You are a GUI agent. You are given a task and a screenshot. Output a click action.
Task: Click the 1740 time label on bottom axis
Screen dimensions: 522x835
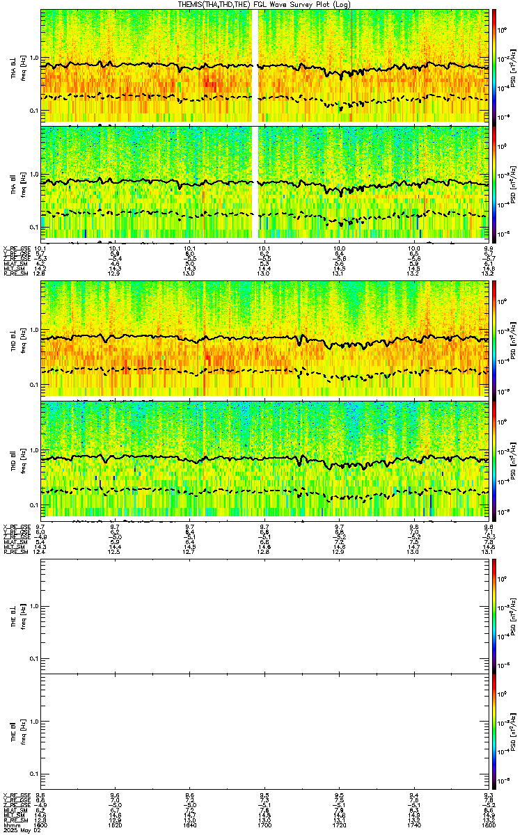(x=413, y=824)
